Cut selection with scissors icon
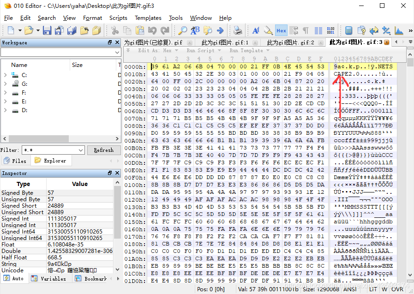Viewport: 414px width, 294px height. pos(114,30)
